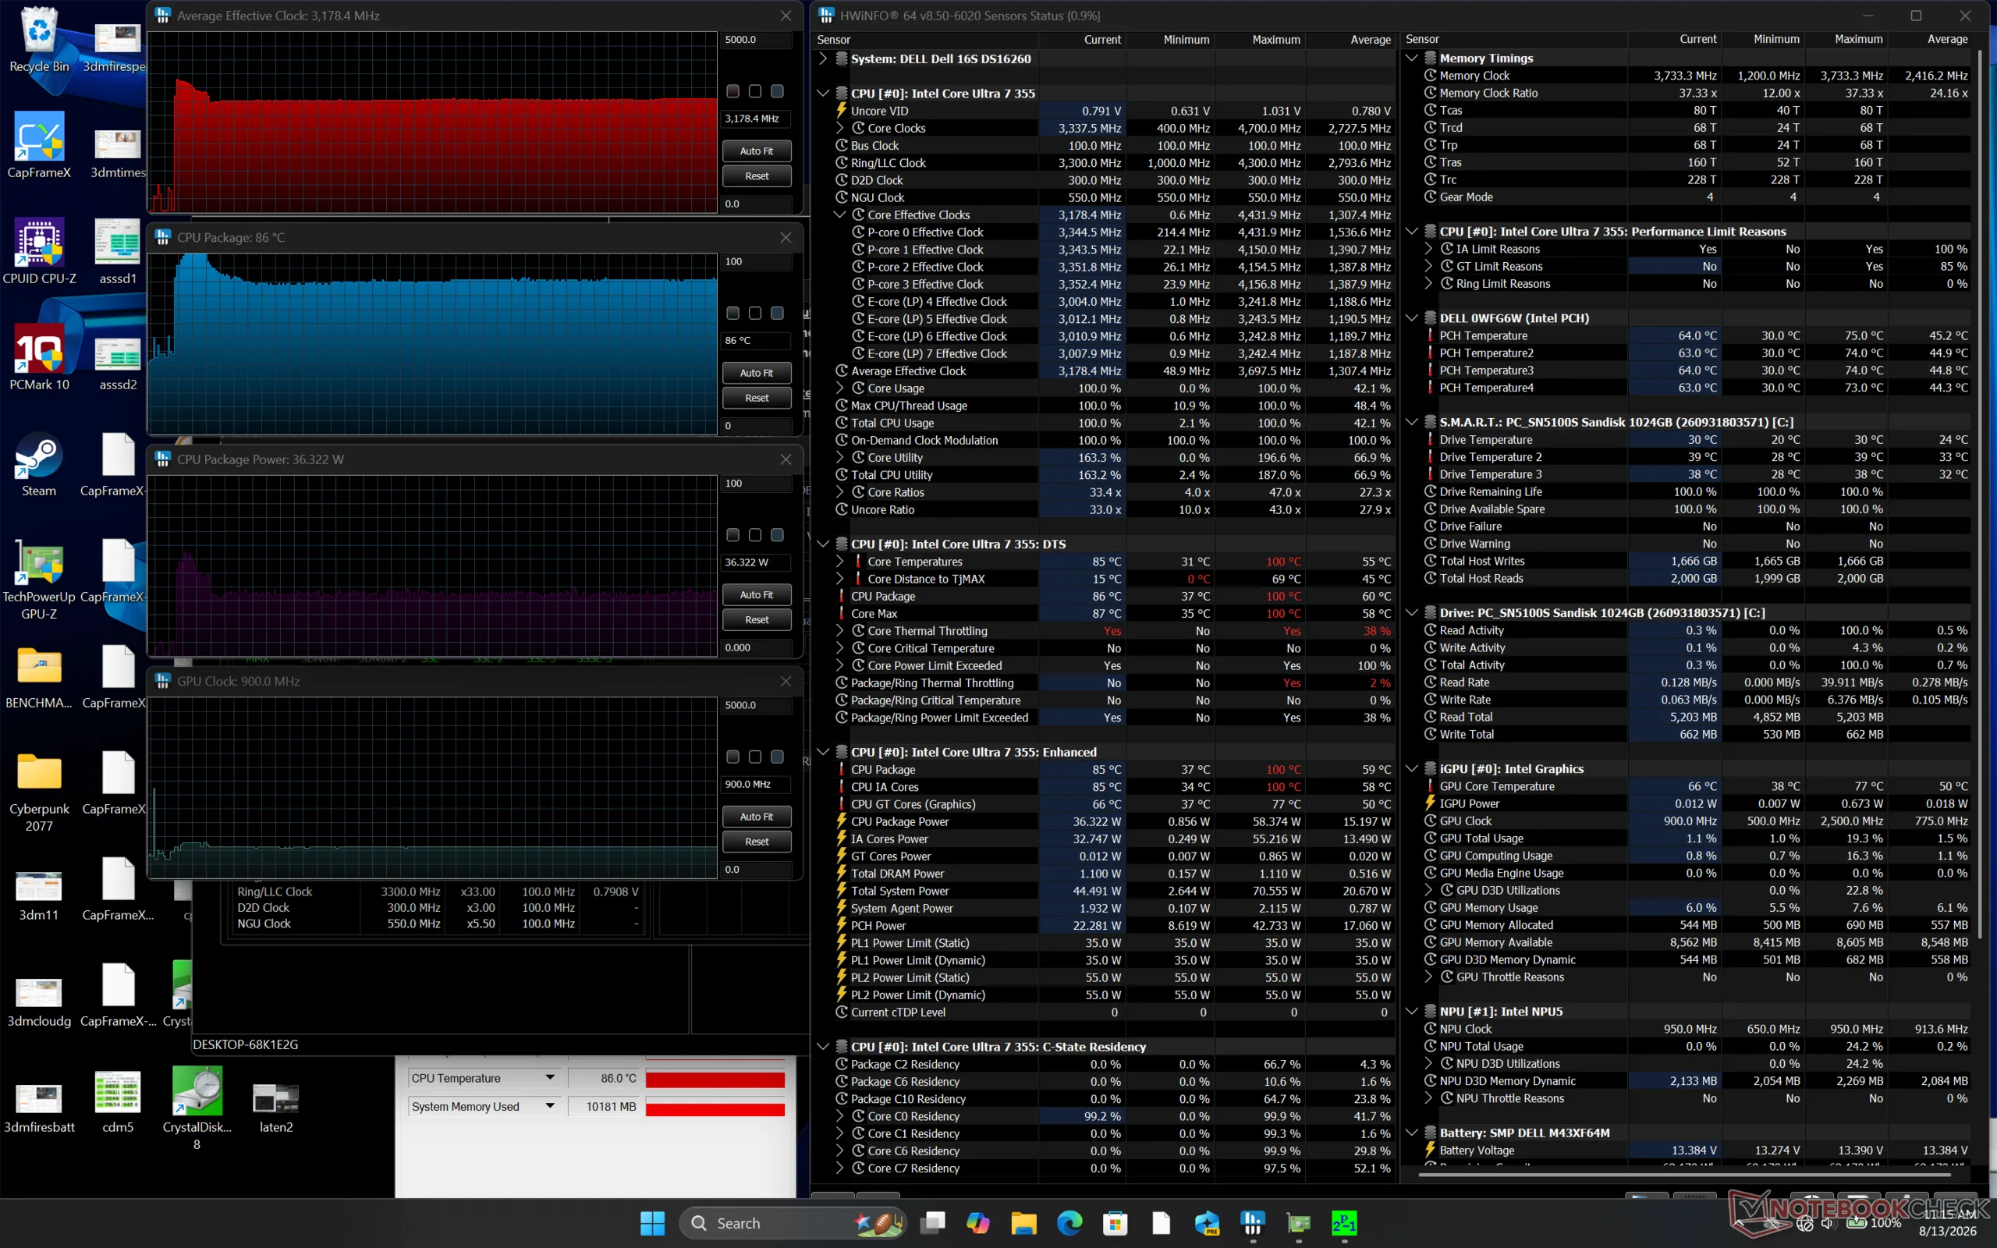Launch Microsoft Edge from the taskbar
The image size is (1997, 1248).
pos(1069,1222)
